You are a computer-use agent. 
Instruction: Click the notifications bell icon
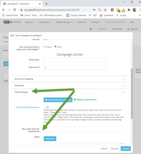tap(91, 29)
